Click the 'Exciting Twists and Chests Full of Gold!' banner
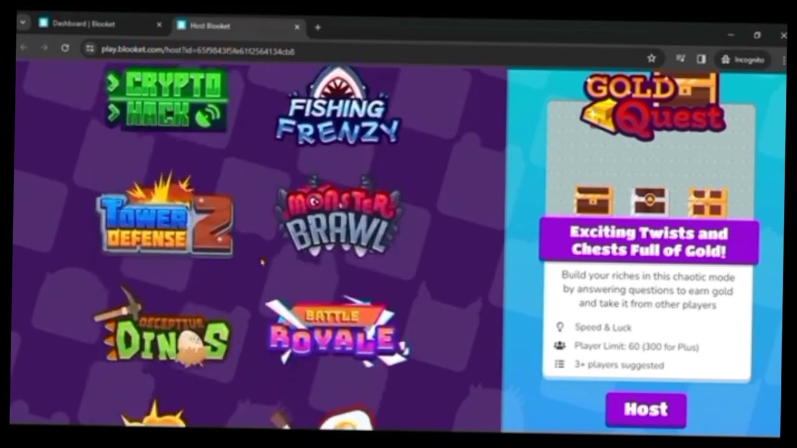 [x=649, y=241]
